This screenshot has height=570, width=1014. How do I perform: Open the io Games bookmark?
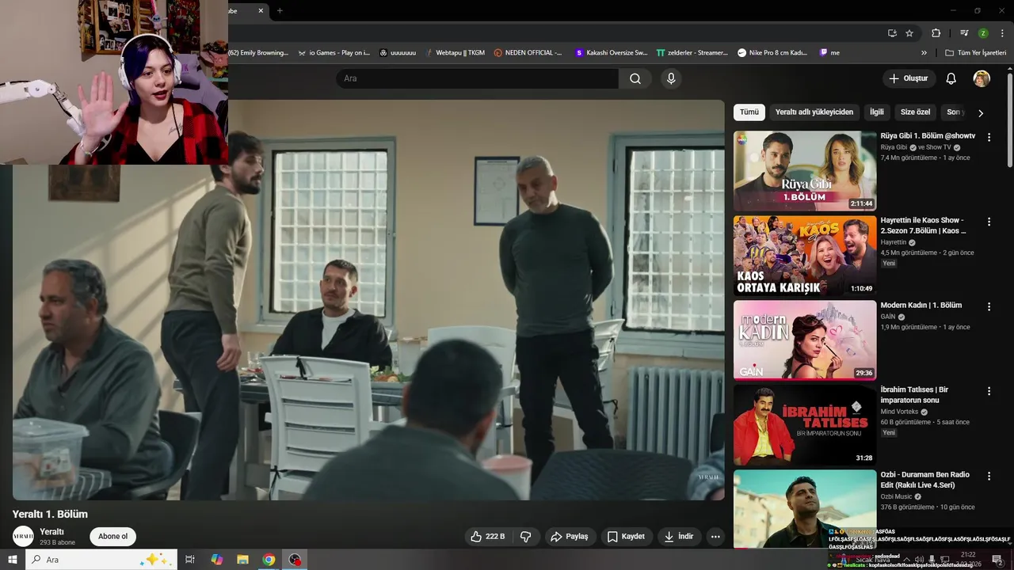tap(334, 53)
